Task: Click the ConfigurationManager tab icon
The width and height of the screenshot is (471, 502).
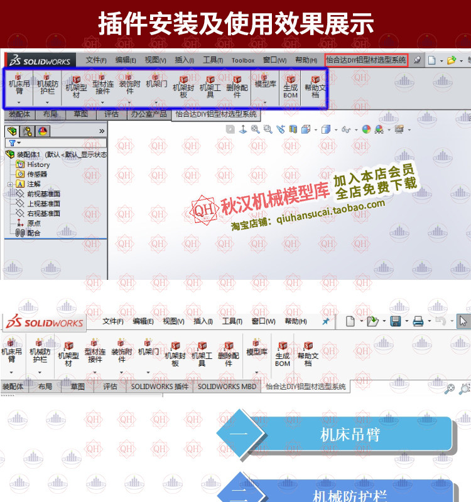Action: point(27,131)
